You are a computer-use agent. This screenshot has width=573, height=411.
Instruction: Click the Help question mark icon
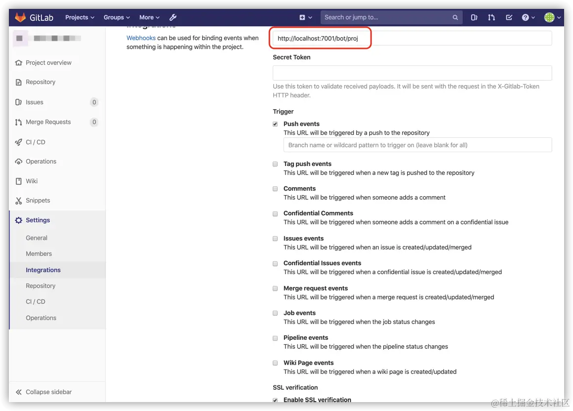pyautogui.click(x=525, y=17)
